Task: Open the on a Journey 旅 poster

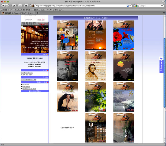Action: (124, 97)
